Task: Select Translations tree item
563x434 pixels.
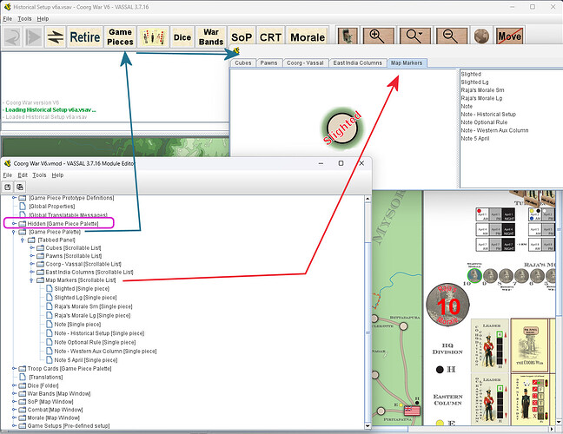Action: pos(45,377)
